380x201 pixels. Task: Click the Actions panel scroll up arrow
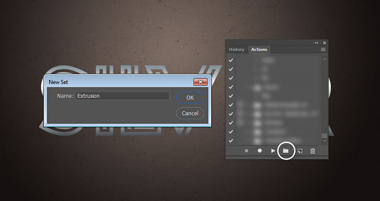[x=324, y=59]
